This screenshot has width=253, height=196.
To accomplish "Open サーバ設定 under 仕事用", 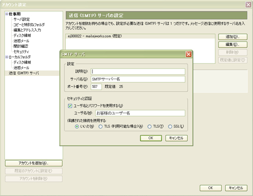I will coord(22,19).
